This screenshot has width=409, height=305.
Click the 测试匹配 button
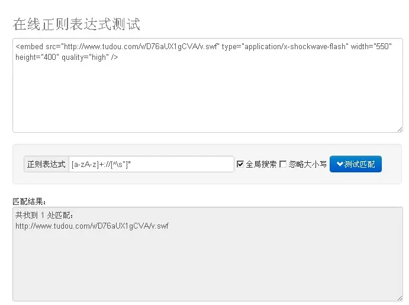356,164
